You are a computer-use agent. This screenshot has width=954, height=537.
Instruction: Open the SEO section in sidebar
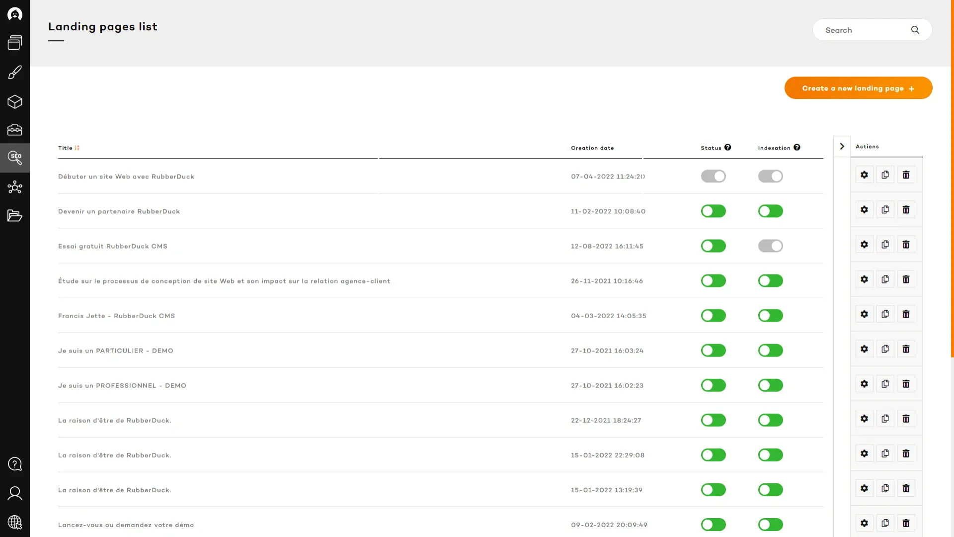[15, 158]
